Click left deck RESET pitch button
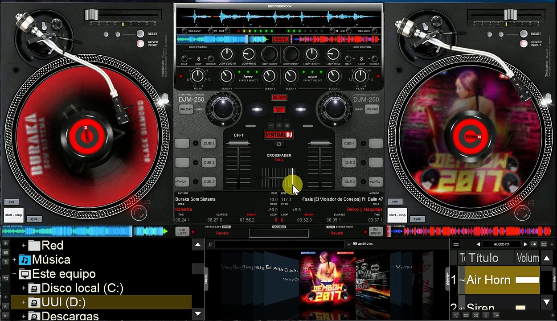 pos(140,34)
